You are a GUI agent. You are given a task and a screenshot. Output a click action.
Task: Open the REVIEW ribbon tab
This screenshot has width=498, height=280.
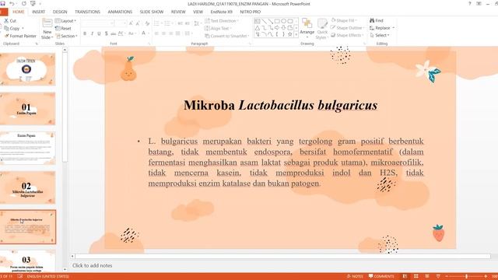[x=178, y=12]
